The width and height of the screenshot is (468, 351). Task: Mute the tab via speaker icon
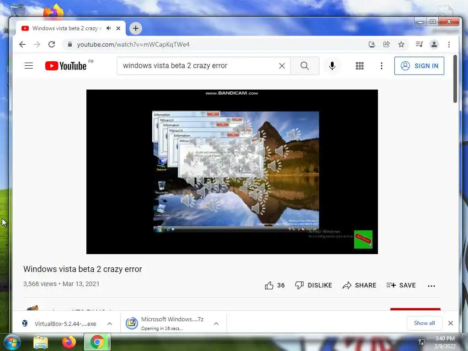[x=109, y=28]
